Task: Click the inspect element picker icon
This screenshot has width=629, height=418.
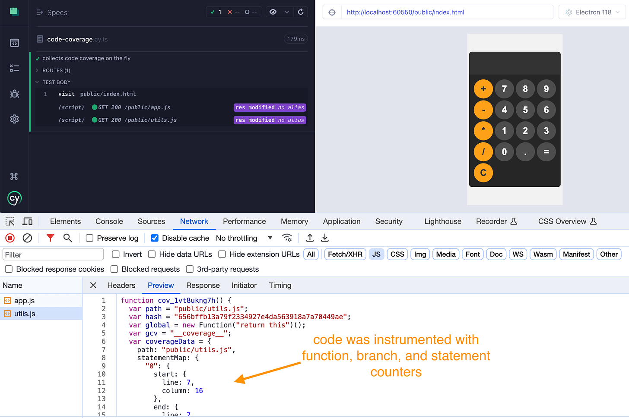Action: tap(10, 221)
